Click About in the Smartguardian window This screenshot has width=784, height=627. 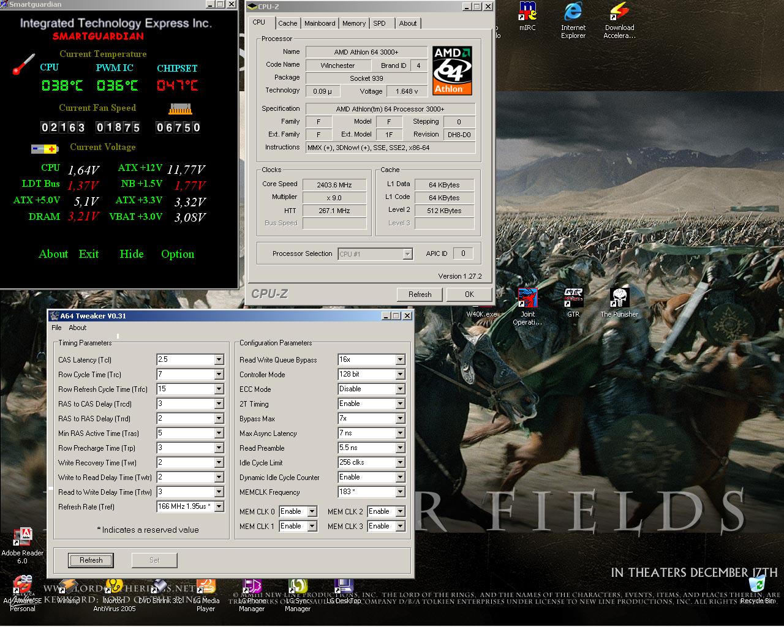(x=53, y=254)
